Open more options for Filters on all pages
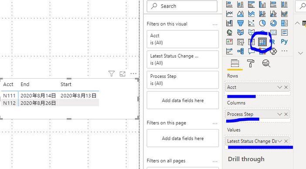 (x=215, y=162)
